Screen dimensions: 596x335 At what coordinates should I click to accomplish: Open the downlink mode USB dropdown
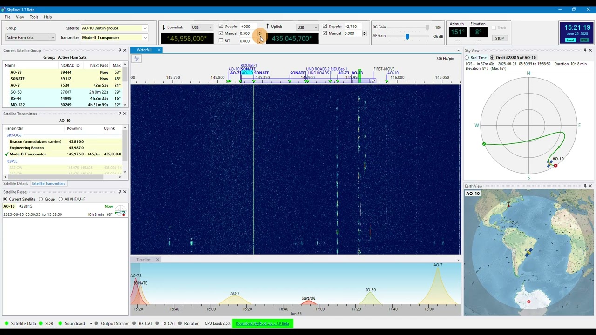pyautogui.click(x=202, y=27)
